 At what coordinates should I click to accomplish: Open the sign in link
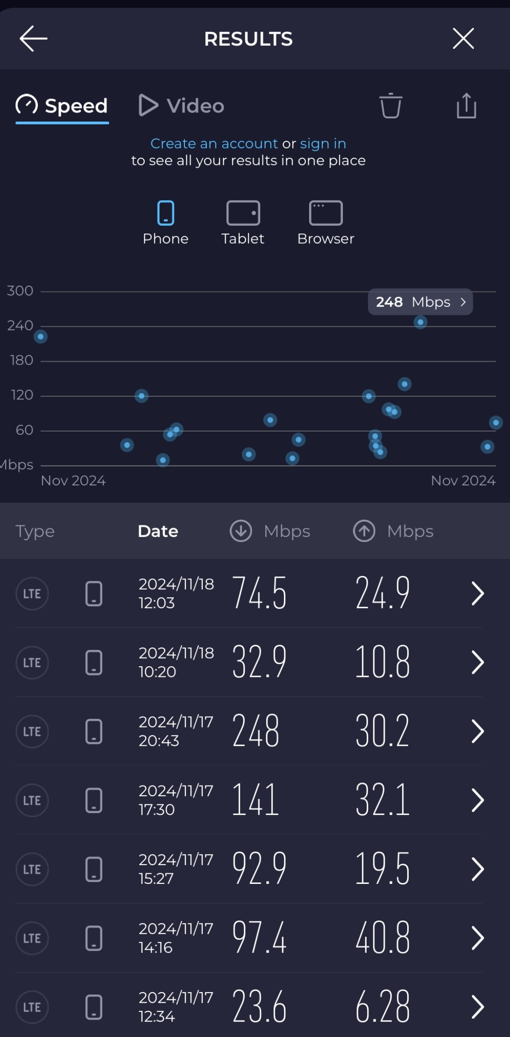(x=323, y=144)
